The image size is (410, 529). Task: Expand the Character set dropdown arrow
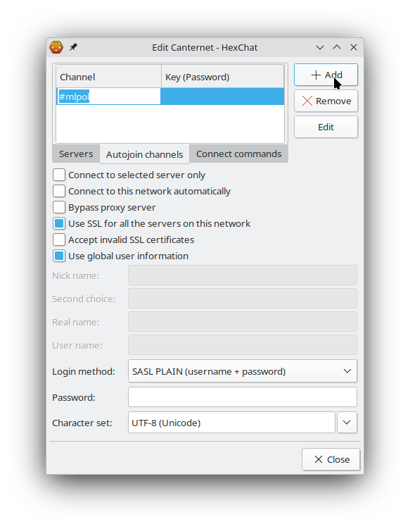tap(347, 423)
